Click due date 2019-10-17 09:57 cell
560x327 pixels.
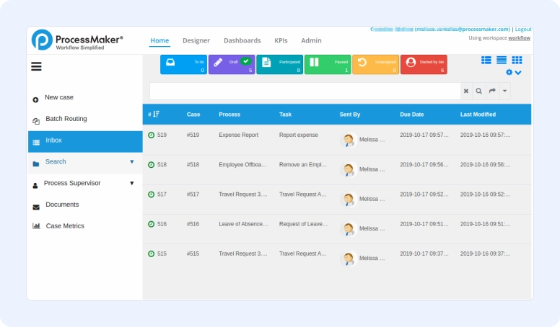[424, 135]
